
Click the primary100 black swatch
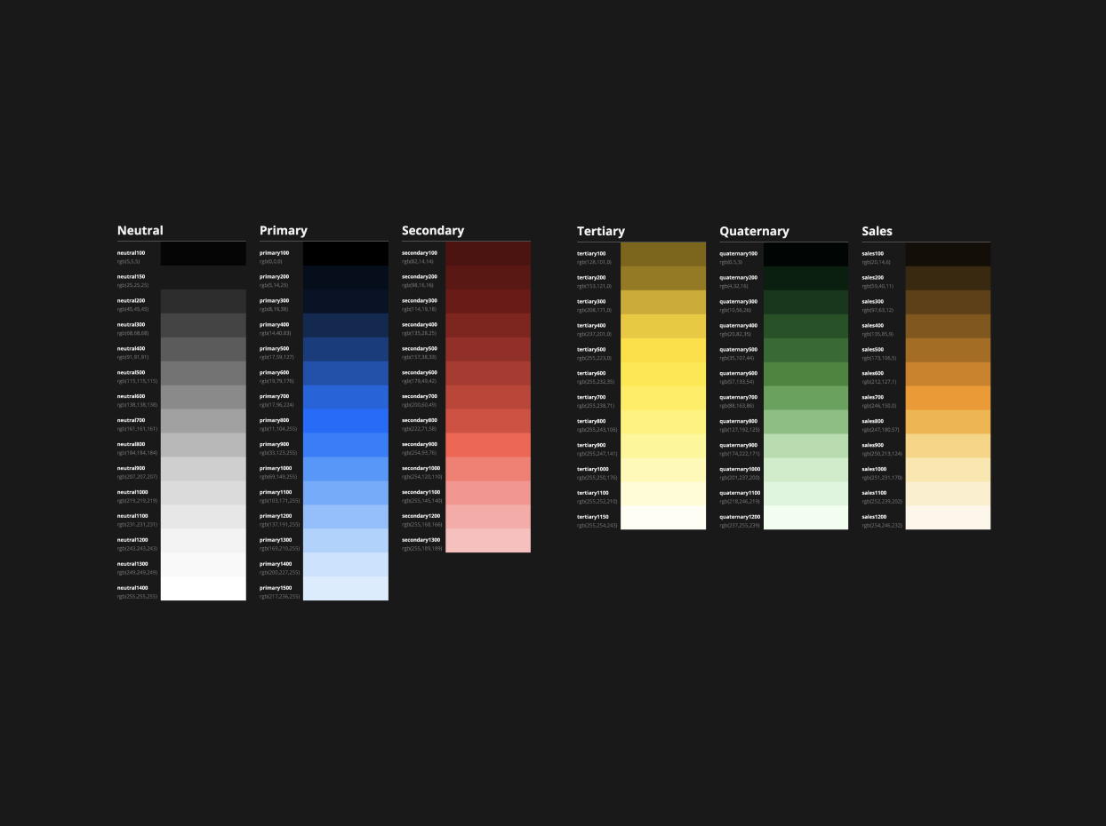(x=346, y=253)
